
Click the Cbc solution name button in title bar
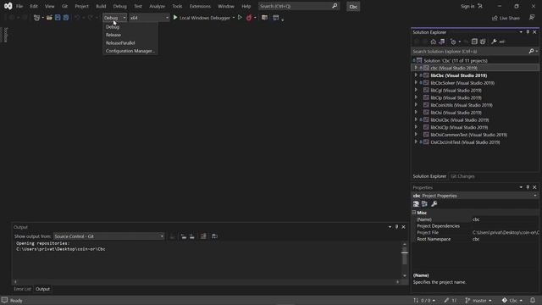pos(353,7)
